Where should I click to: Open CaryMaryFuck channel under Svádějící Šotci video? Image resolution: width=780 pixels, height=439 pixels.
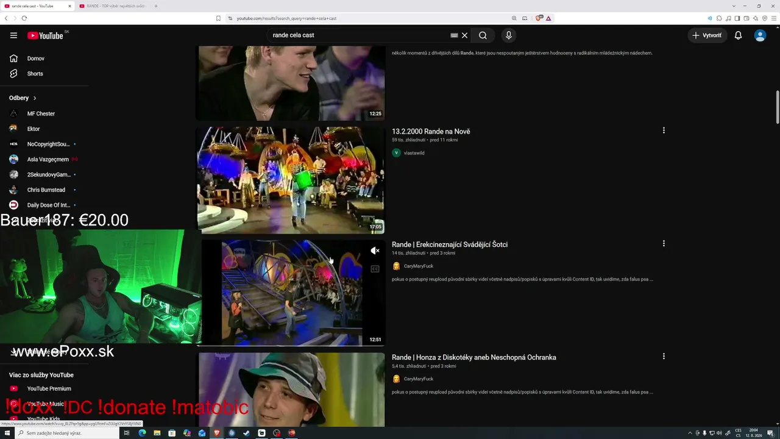point(419,266)
